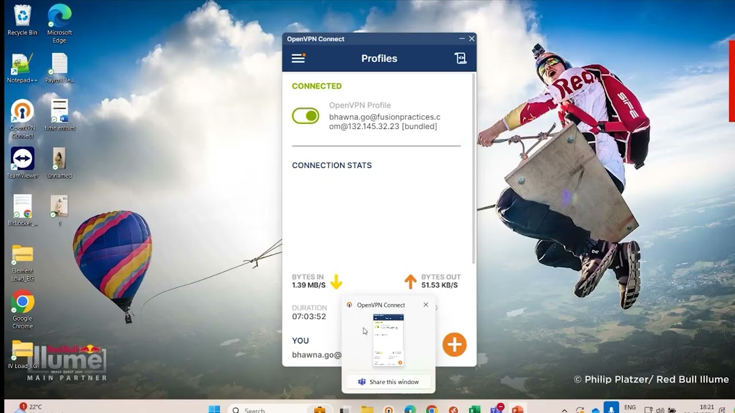Viewport: 735px width, 413px height.
Task: Open File Explorer from the taskbar
Action: coord(367,410)
